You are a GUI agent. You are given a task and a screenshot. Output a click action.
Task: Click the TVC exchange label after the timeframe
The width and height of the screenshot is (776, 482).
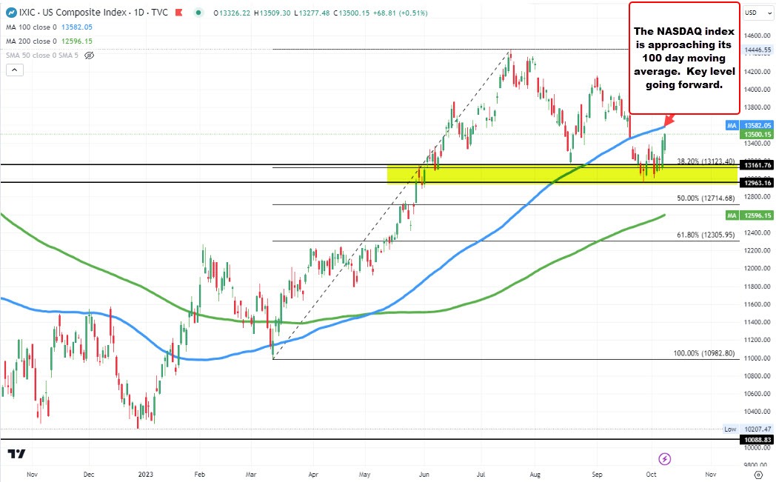point(160,13)
